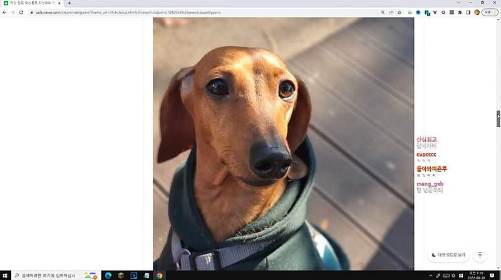Open the purple O extension icon
The image size is (501, 280).
point(443,13)
